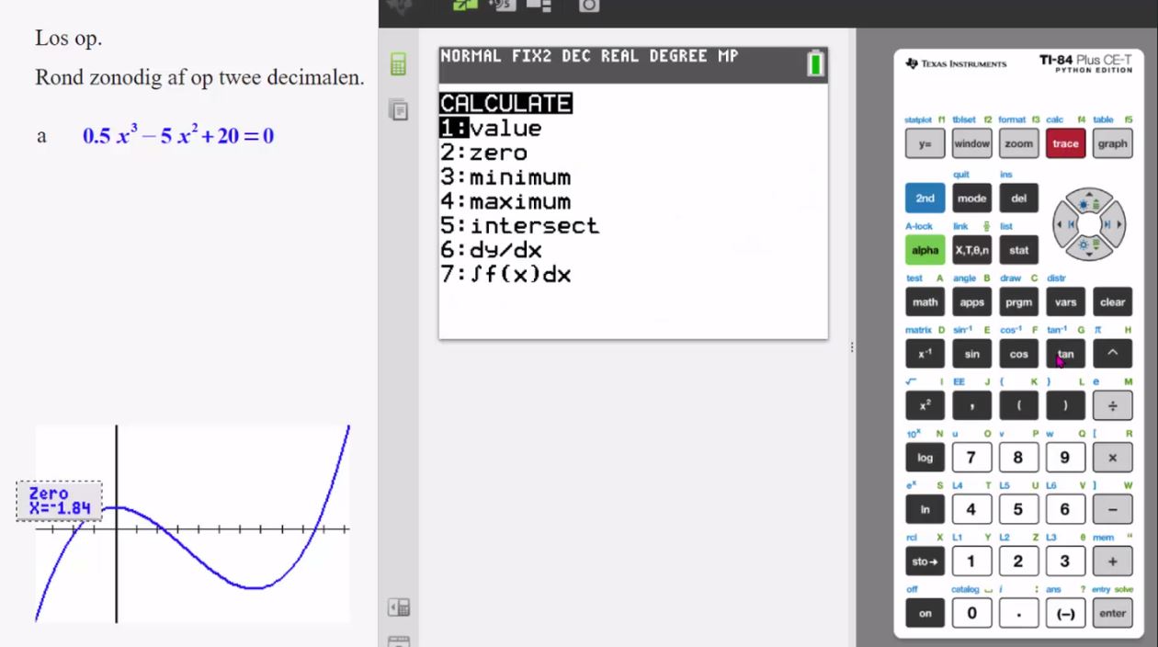
Task: Click the tan key
Action: pos(1065,354)
